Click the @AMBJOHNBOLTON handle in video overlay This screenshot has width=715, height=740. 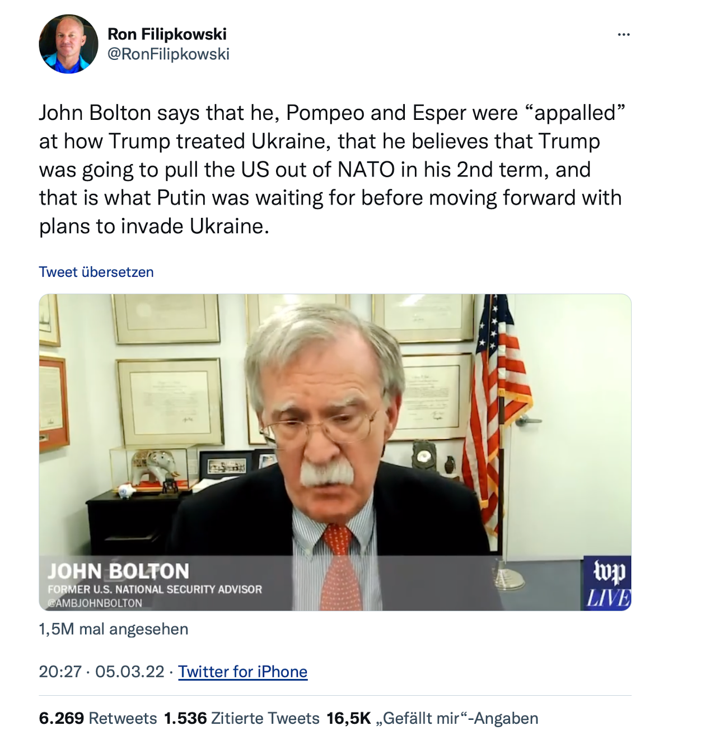click(95, 603)
